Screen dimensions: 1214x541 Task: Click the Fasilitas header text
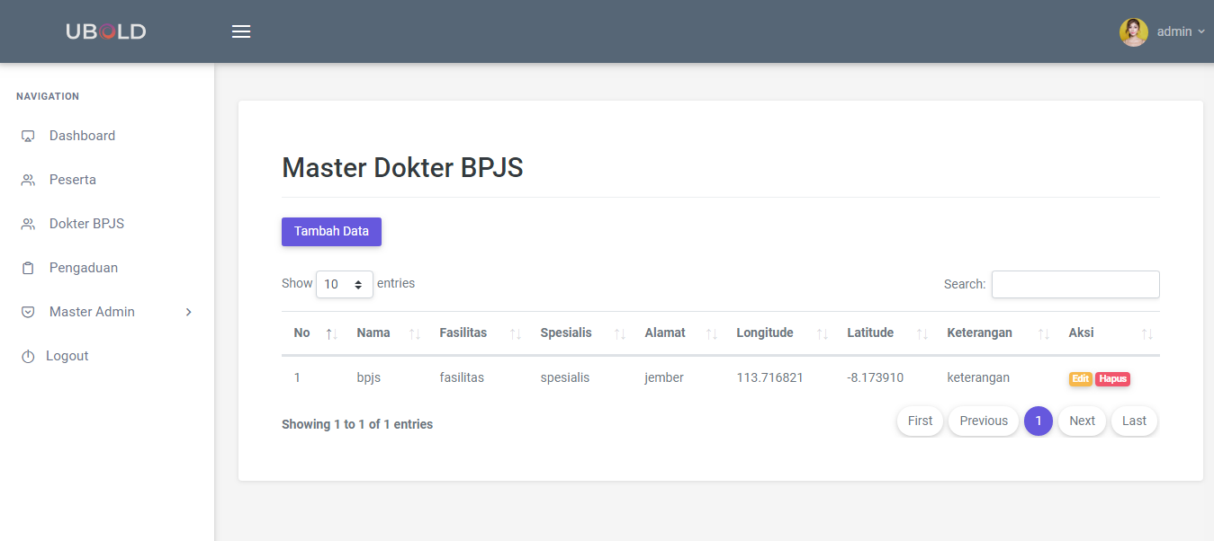463,333
